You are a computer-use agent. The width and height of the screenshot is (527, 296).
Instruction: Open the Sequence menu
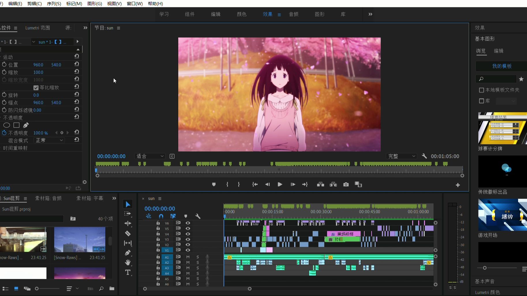pyautogui.click(x=54, y=3)
